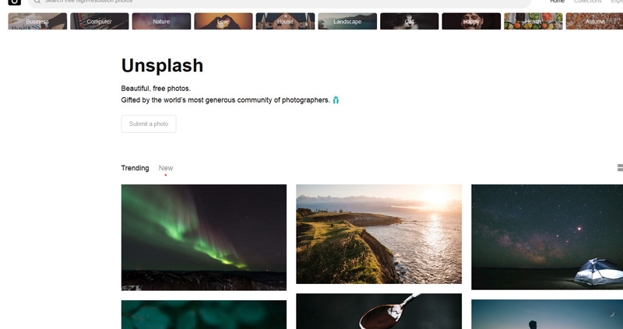Switch layout using the list view icon
The image size is (623, 329).
pos(620,168)
